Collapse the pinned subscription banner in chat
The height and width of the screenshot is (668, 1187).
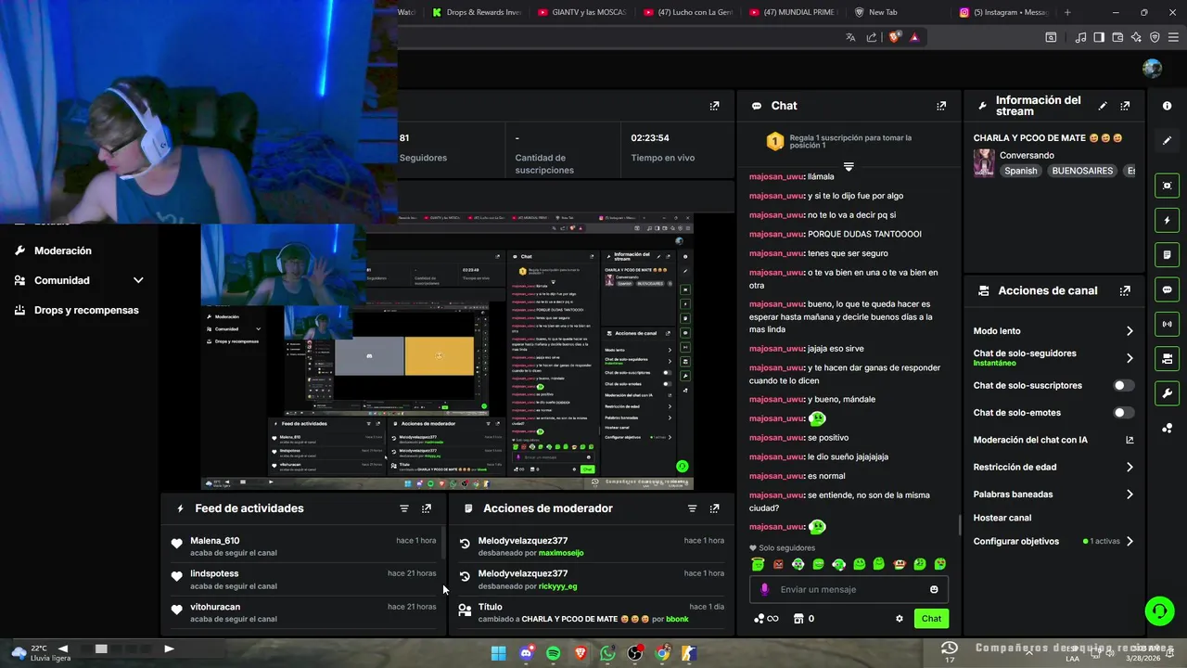tap(848, 167)
